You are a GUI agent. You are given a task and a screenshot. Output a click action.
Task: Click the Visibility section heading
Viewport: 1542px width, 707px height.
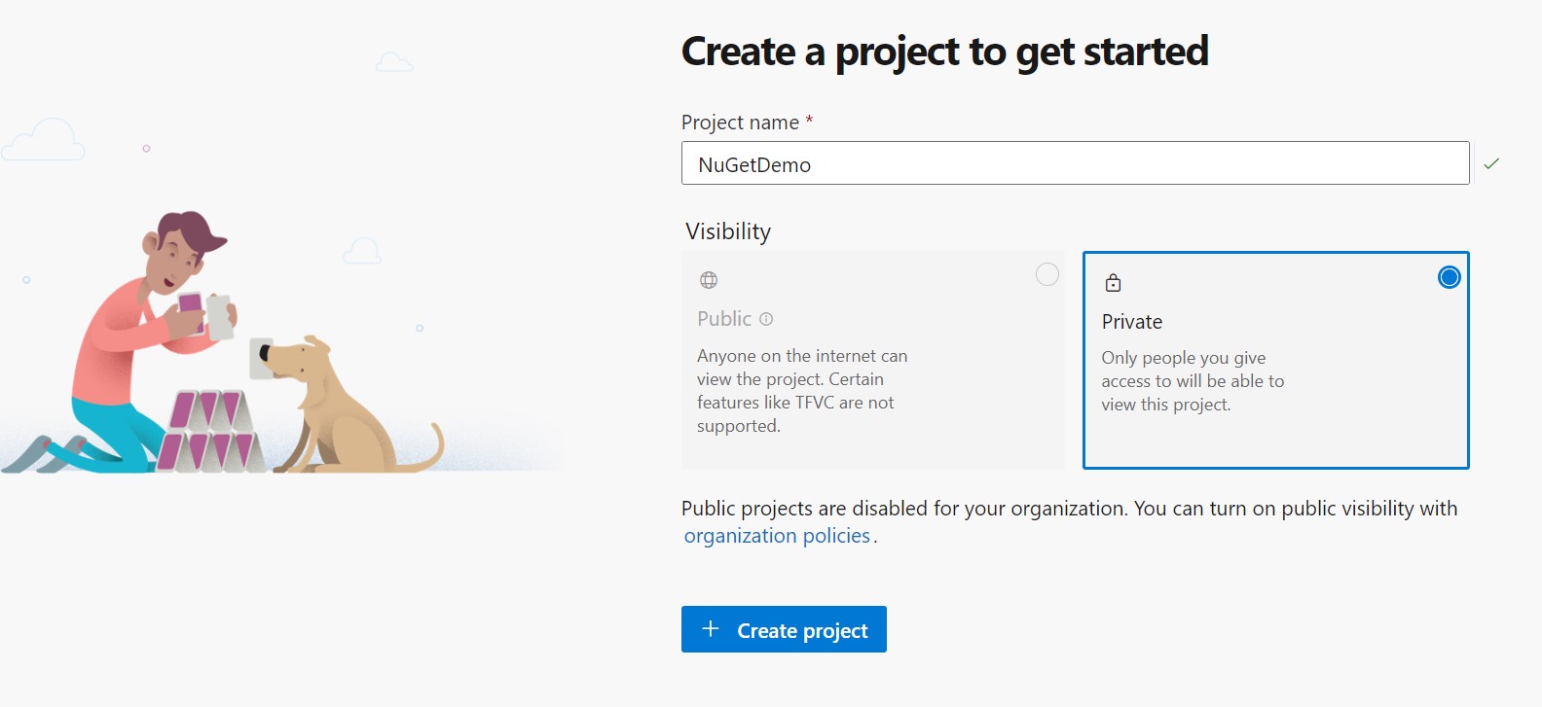pyautogui.click(x=730, y=231)
